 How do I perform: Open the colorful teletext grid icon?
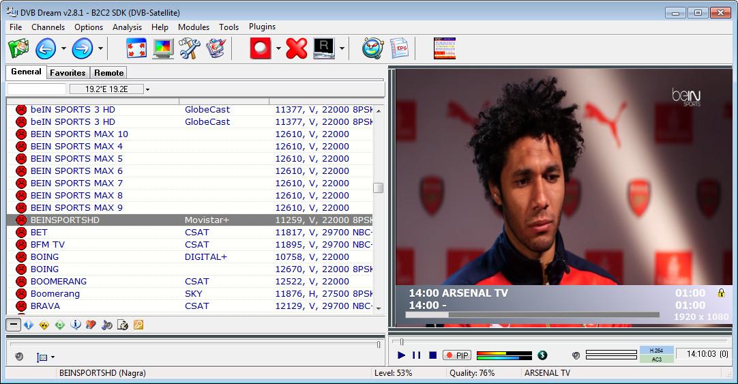click(445, 48)
